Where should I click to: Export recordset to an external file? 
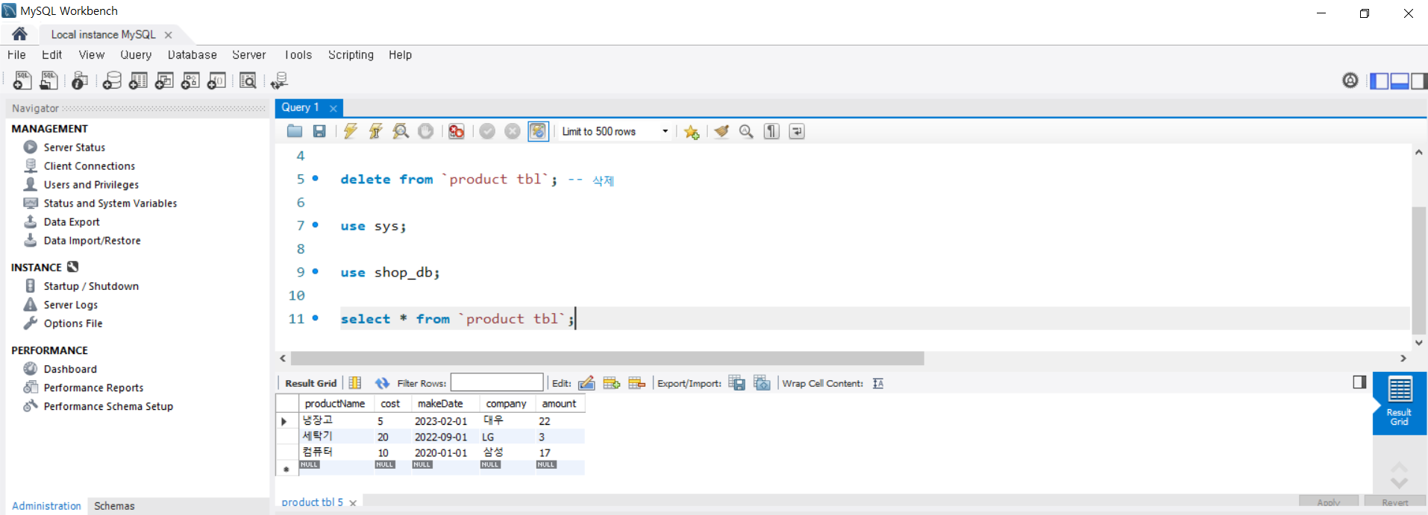click(736, 383)
